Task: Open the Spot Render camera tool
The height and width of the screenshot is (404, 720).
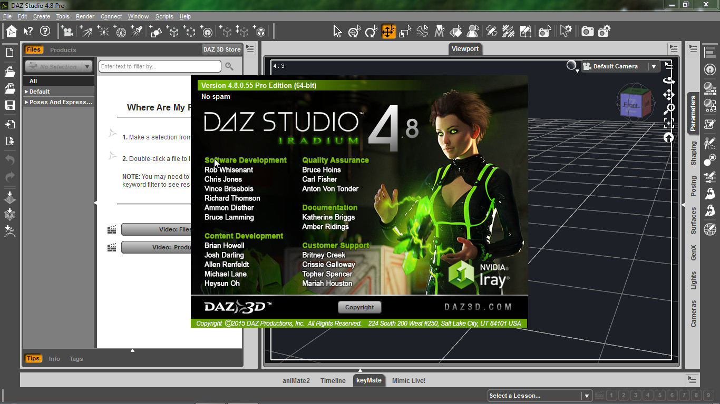Action: [544, 32]
